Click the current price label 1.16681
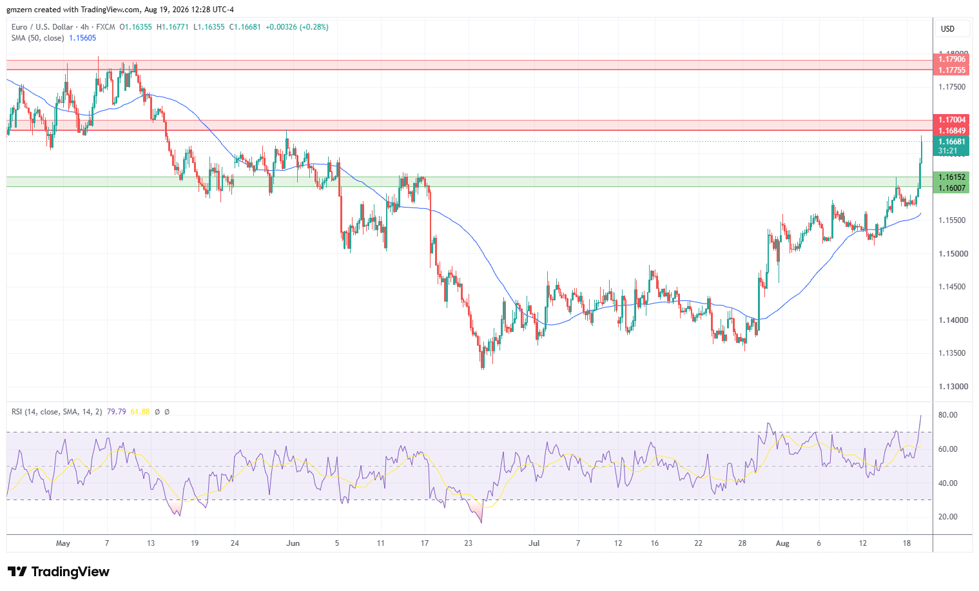 pos(951,142)
